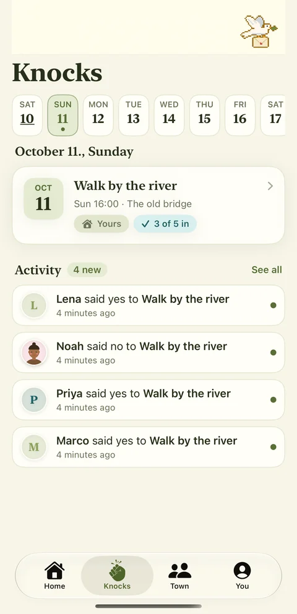Tap Priya's P avatar circle

tap(33, 400)
